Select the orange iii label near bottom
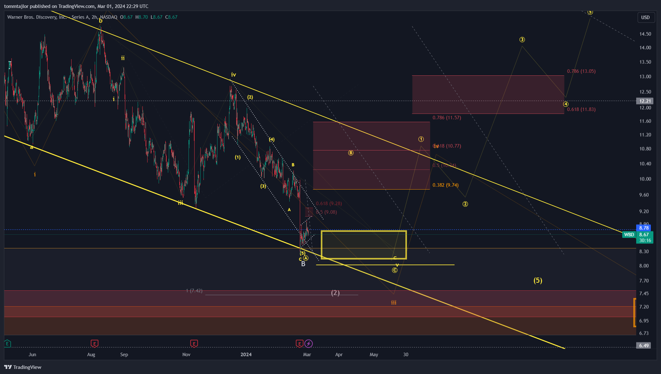 [x=394, y=303]
